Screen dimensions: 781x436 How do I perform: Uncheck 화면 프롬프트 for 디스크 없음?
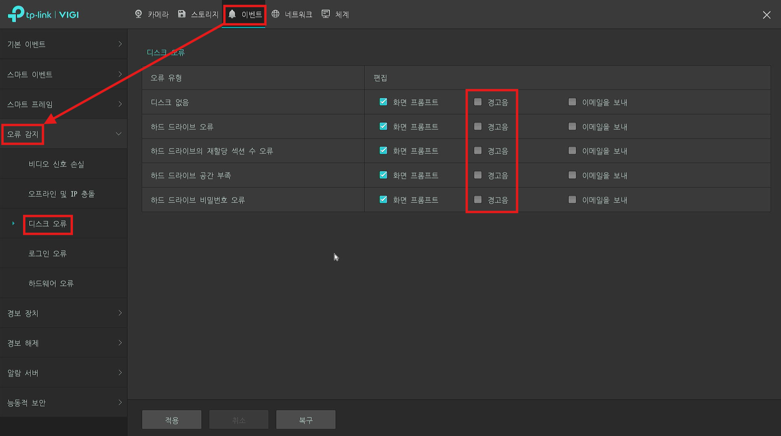(x=383, y=102)
